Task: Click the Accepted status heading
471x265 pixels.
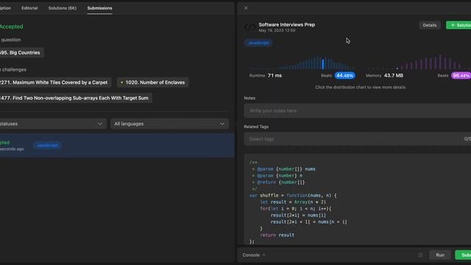Action: pos(12,26)
